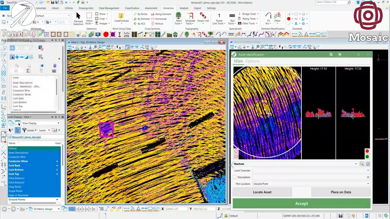Toggle Used dot for Curb Back level

[x=57, y=165]
